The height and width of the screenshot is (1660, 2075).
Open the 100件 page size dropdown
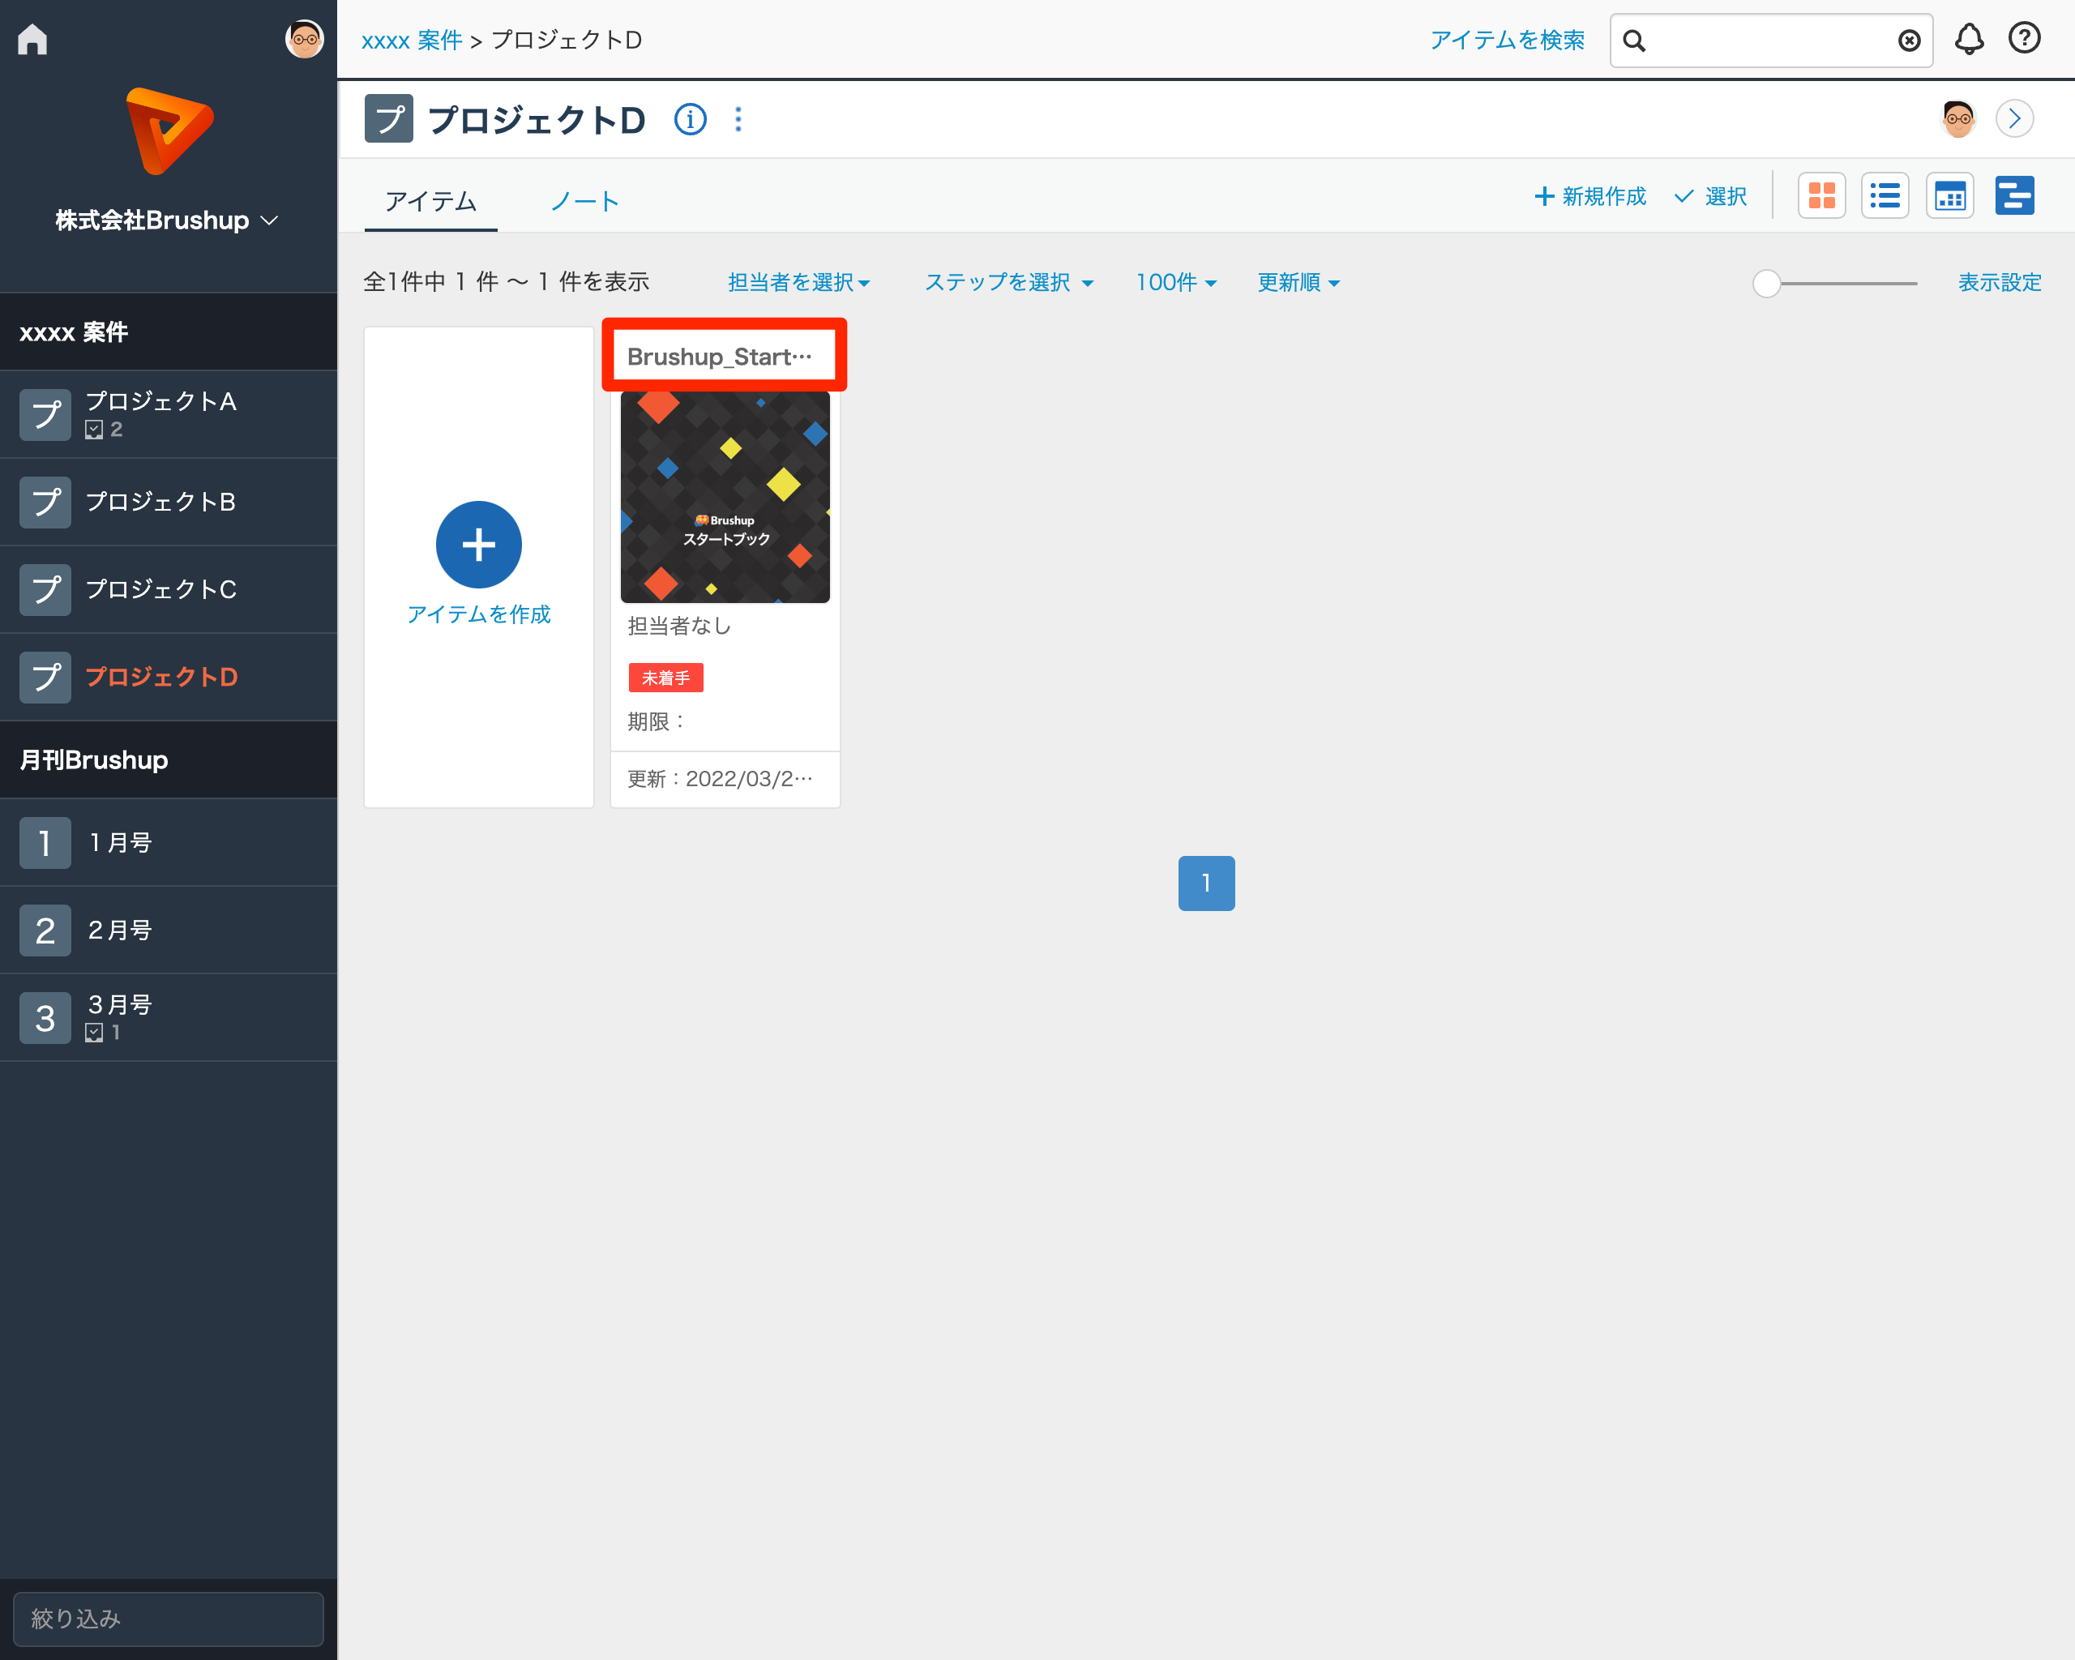pyautogui.click(x=1176, y=282)
